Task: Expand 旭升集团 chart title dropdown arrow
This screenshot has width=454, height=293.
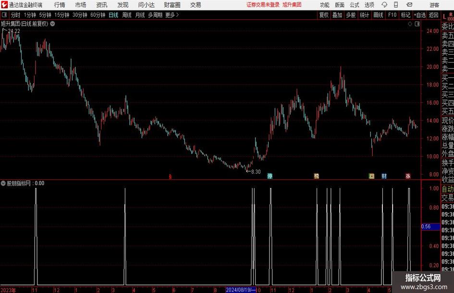Action: (x=52, y=24)
